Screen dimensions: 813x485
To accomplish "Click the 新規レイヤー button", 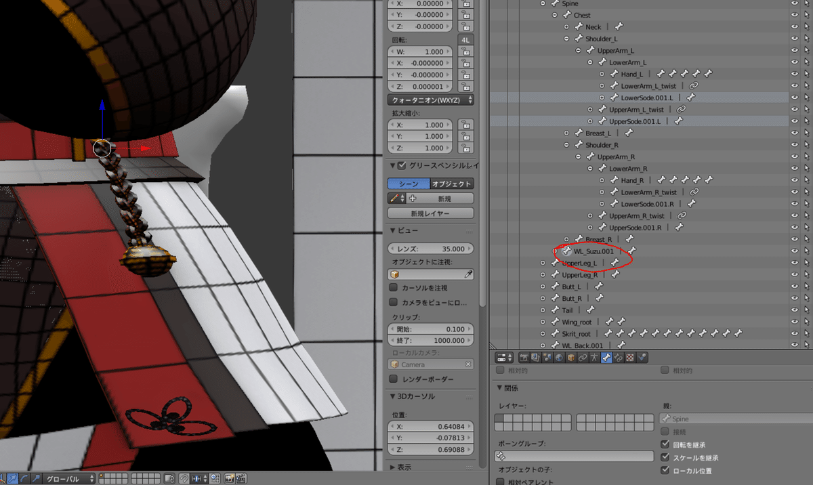I will 430,213.
